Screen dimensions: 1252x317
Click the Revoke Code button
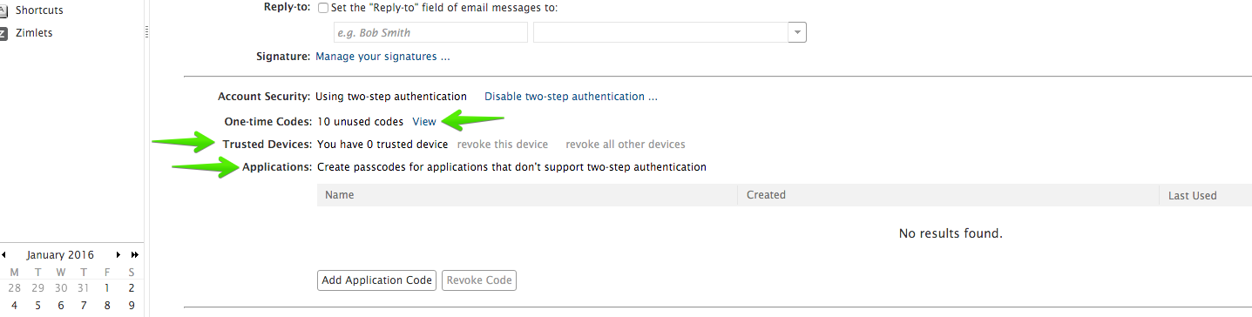(x=479, y=280)
